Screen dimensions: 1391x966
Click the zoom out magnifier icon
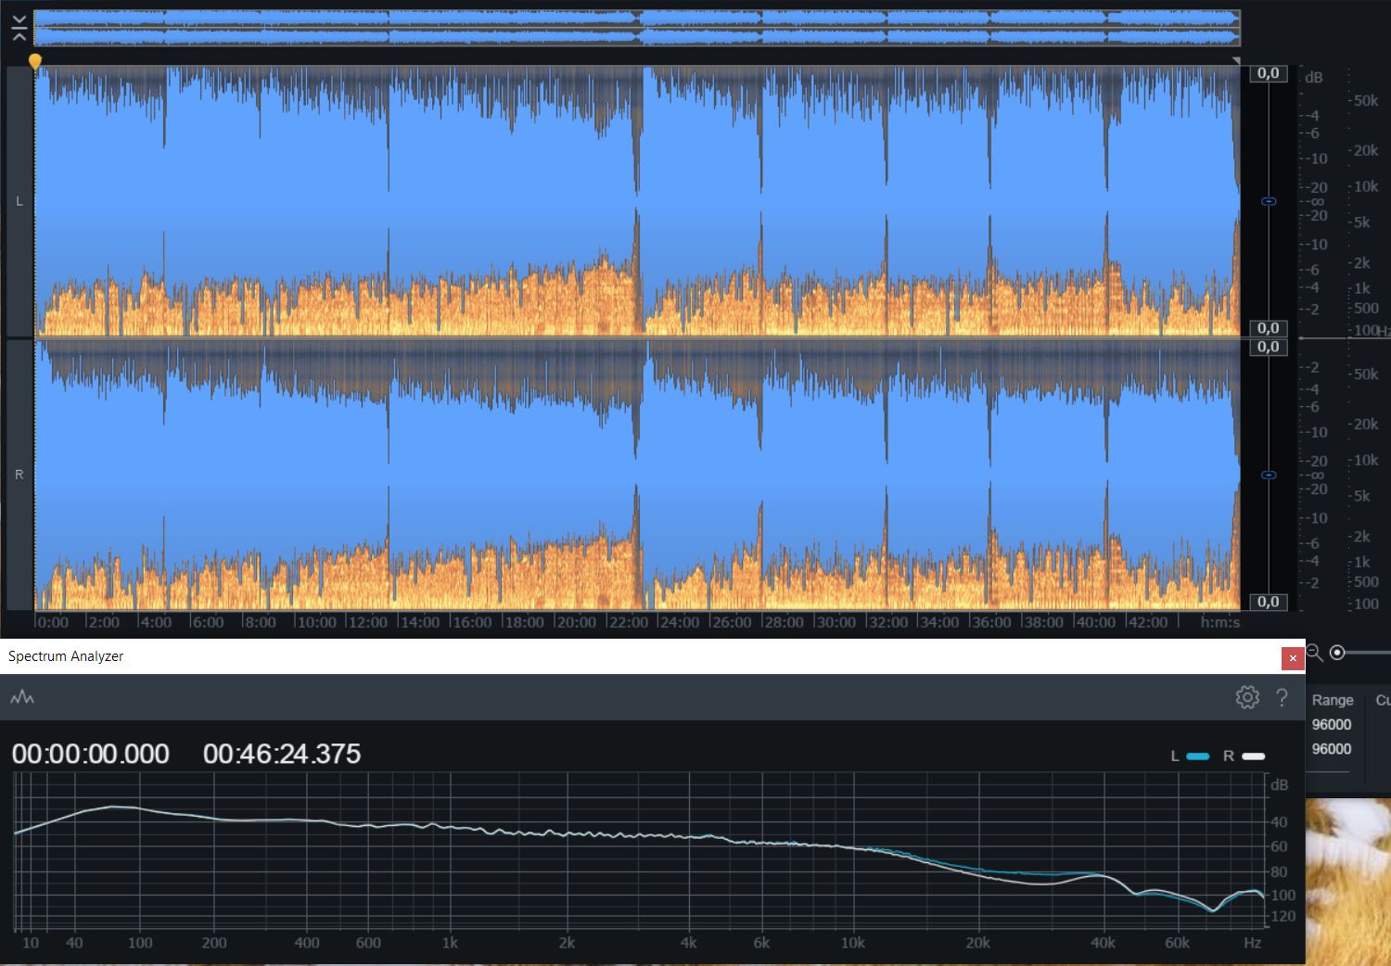[1314, 653]
